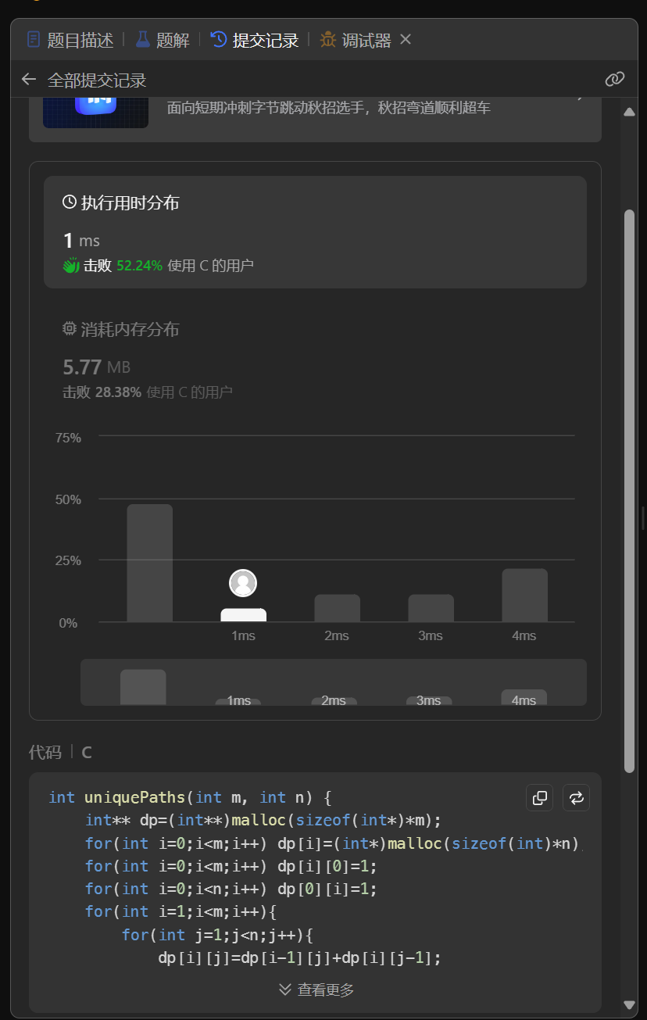Go back to all submissions list
The image size is (647, 1020).
tap(29, 80)
